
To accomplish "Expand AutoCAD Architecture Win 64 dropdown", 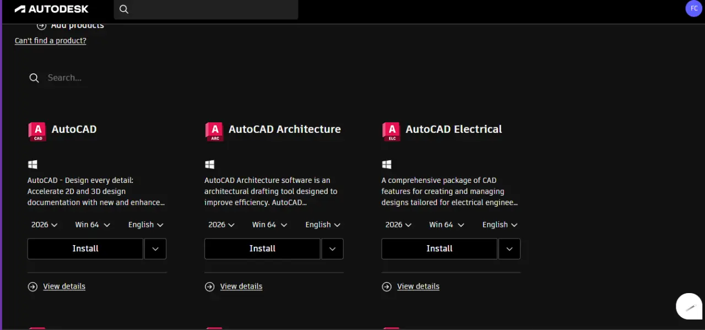I will pyautogui.click(x=270, y=225).
